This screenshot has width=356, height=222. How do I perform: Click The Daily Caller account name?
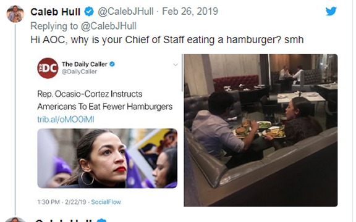(x=85, y=64)
